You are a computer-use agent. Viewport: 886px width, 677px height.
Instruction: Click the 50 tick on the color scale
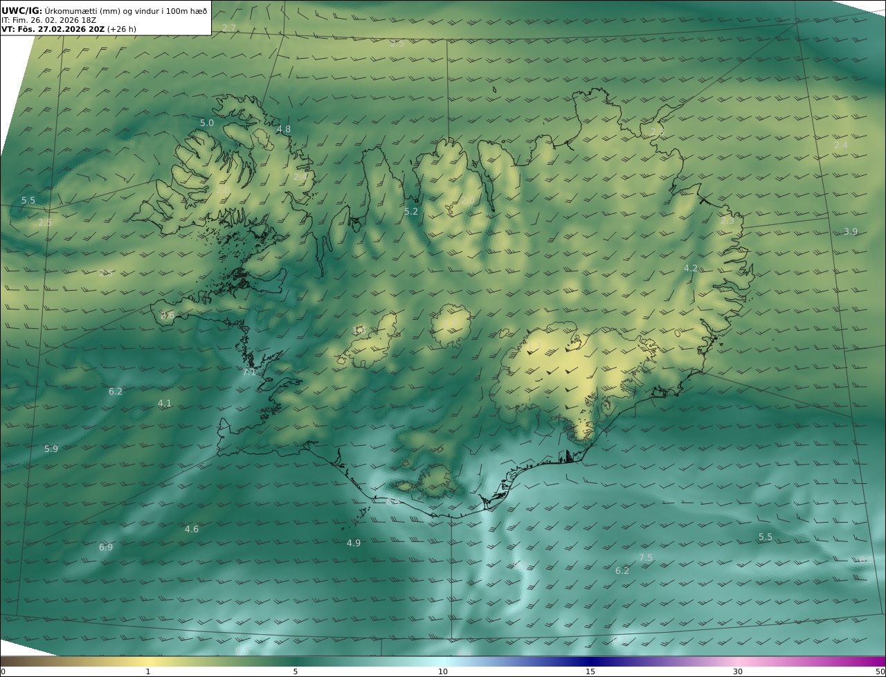coord(880,671)
